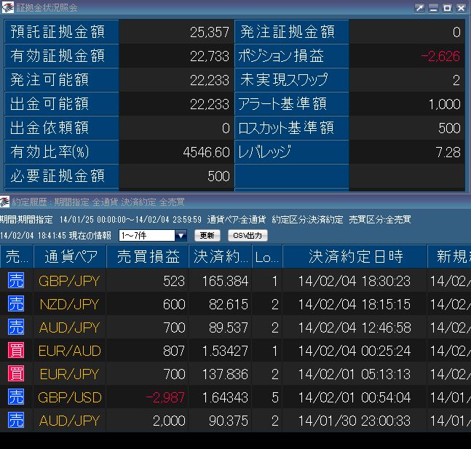Click the 売 sell icon in GBP/USD row

tap(16, 397)
